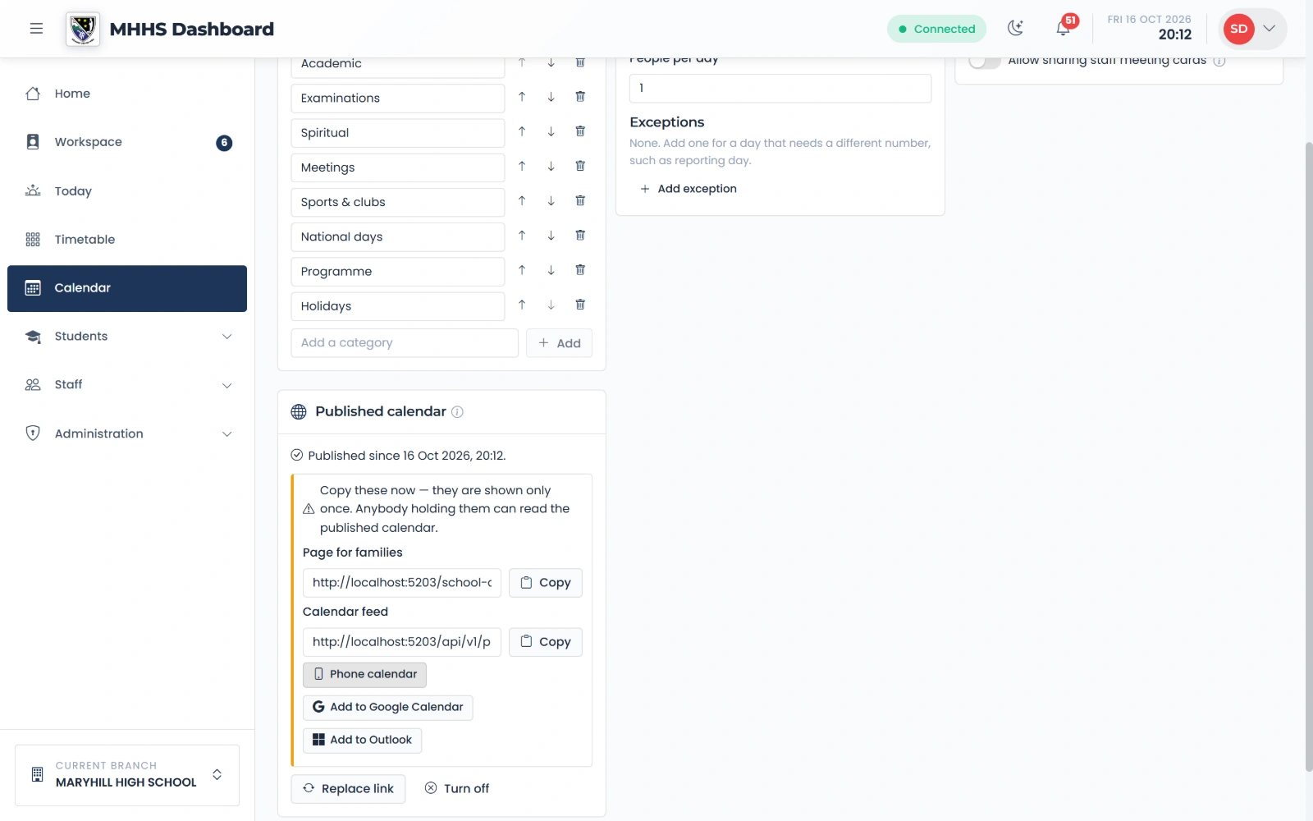Delete the Holidays category
This screenshot has height=821, width=1313.
580,305
